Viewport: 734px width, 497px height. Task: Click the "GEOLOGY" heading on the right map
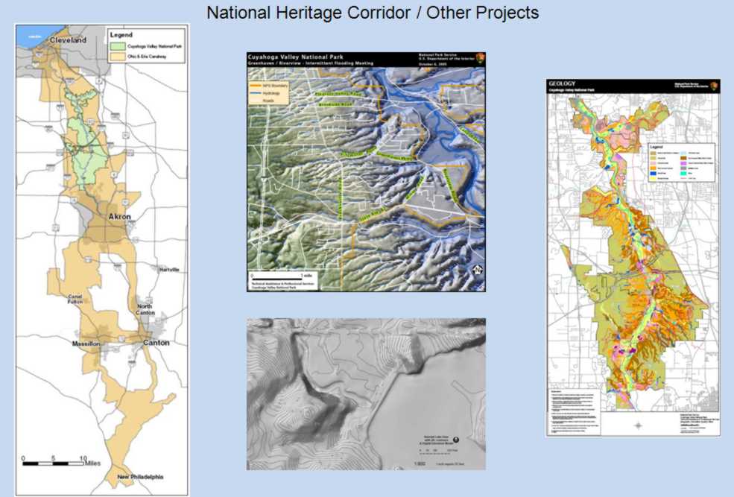(562, 83)
